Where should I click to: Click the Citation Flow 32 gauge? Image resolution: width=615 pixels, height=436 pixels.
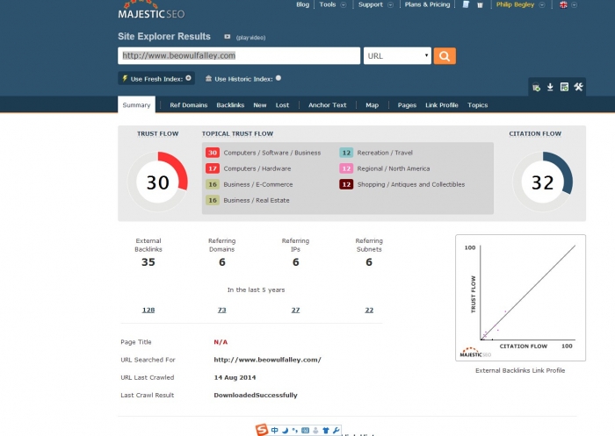point(543,182)
